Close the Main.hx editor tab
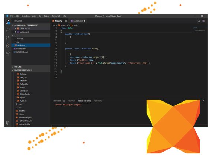The height and width of the screenshot is (156, 212). (x=66, y=21)
